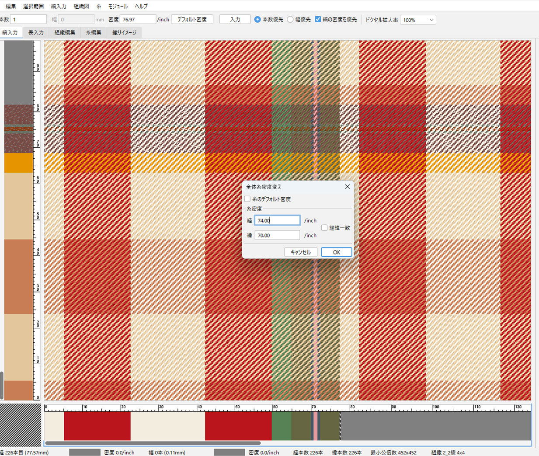
Task: Choose the 本数優先 radio option
Action: coord(257,20)
